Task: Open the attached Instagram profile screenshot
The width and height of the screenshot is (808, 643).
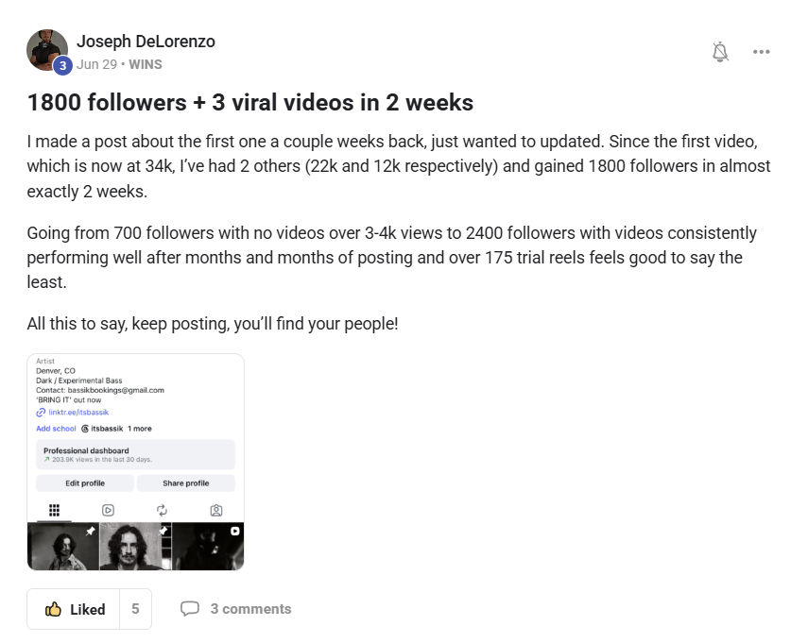Action: point(135,462)
